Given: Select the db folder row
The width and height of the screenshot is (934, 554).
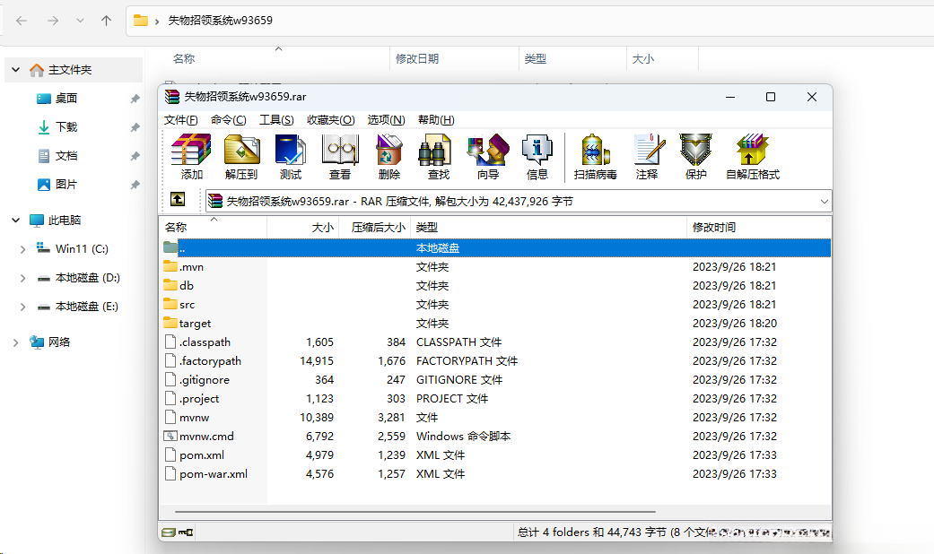Looking at the screenshot, I should click(x=495, y=286).
